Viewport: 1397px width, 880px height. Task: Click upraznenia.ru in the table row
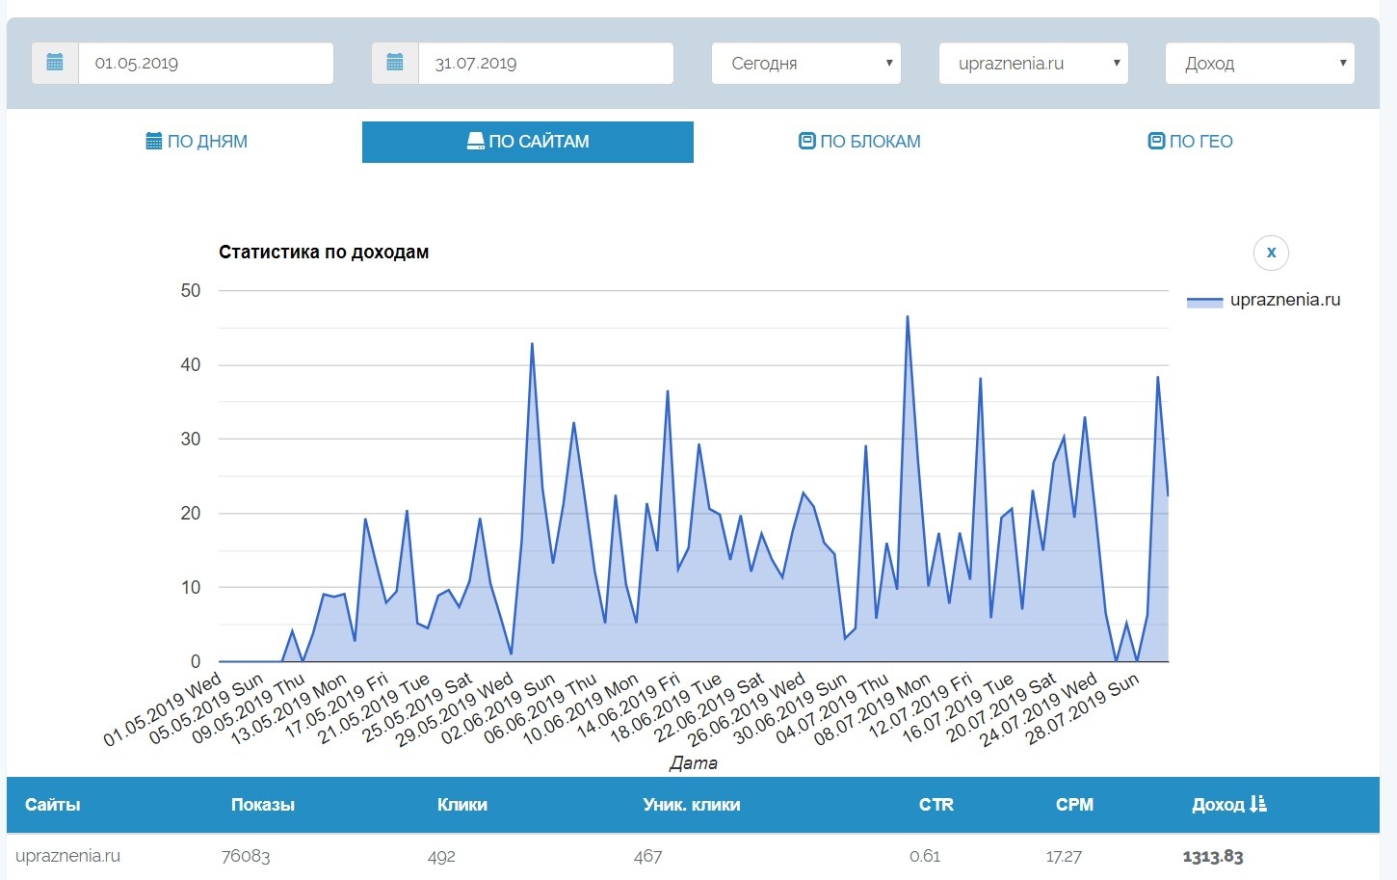pyautogui.click(x=68, y=856)
